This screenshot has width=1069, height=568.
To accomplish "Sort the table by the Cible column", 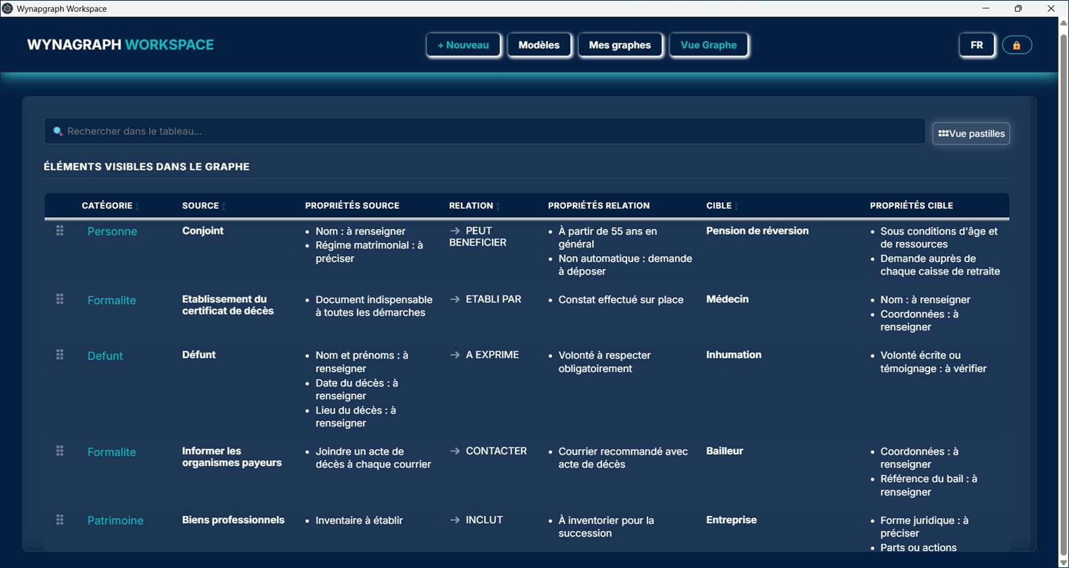I will point(722,206).
